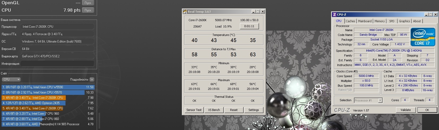Screen dimensions: 439x130
Task: Close the Real Temp window
Action: (x=262, y=12)
